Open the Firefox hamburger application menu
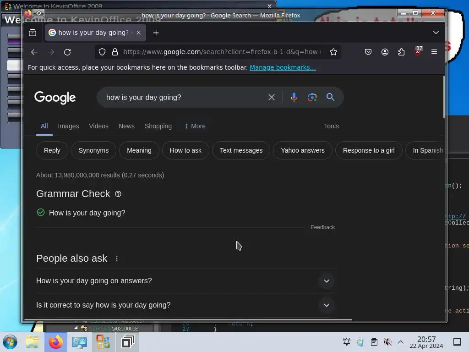469x352 pixels. point(434,52)
